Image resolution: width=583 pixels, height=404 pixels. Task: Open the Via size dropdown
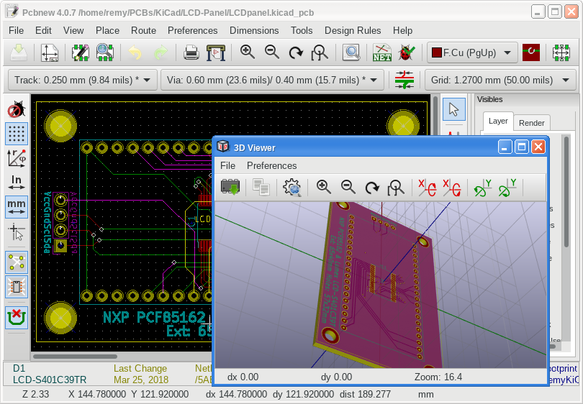[x=272, y=80]
